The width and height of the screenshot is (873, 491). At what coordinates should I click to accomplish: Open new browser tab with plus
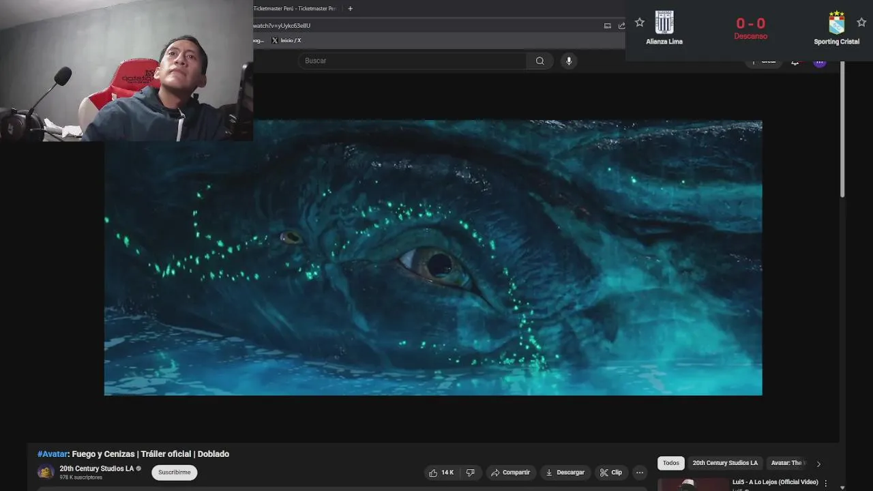coord(351,8)
